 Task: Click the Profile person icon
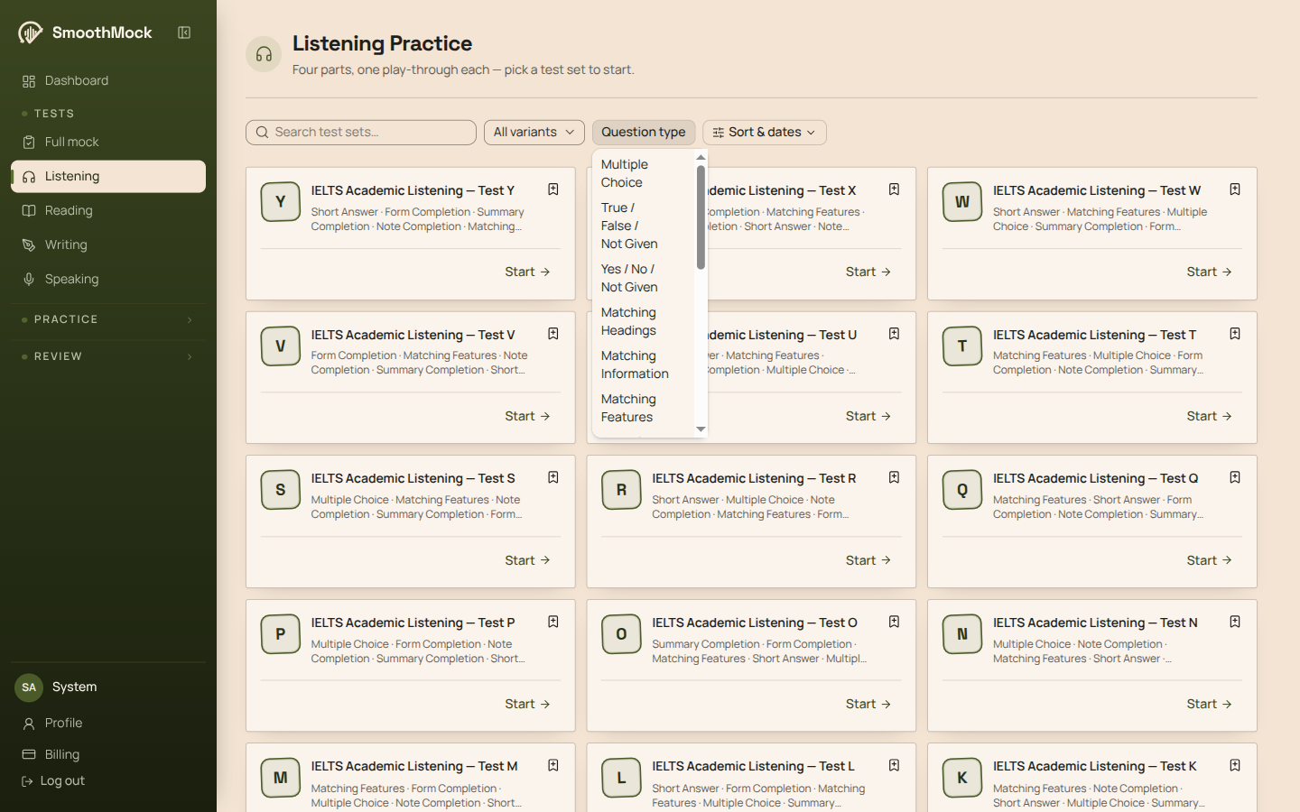(x=29, y=724)
